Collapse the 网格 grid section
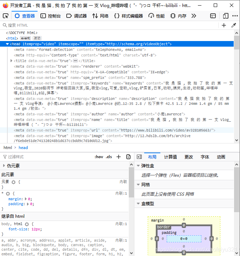Viewport: 240px width, 256px height. coord(138,185)
